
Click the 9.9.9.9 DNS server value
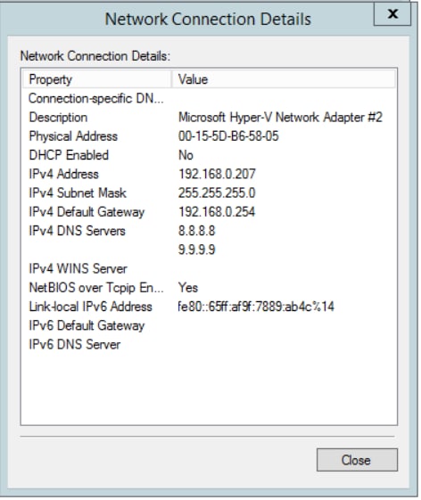(x=196, y=250)
